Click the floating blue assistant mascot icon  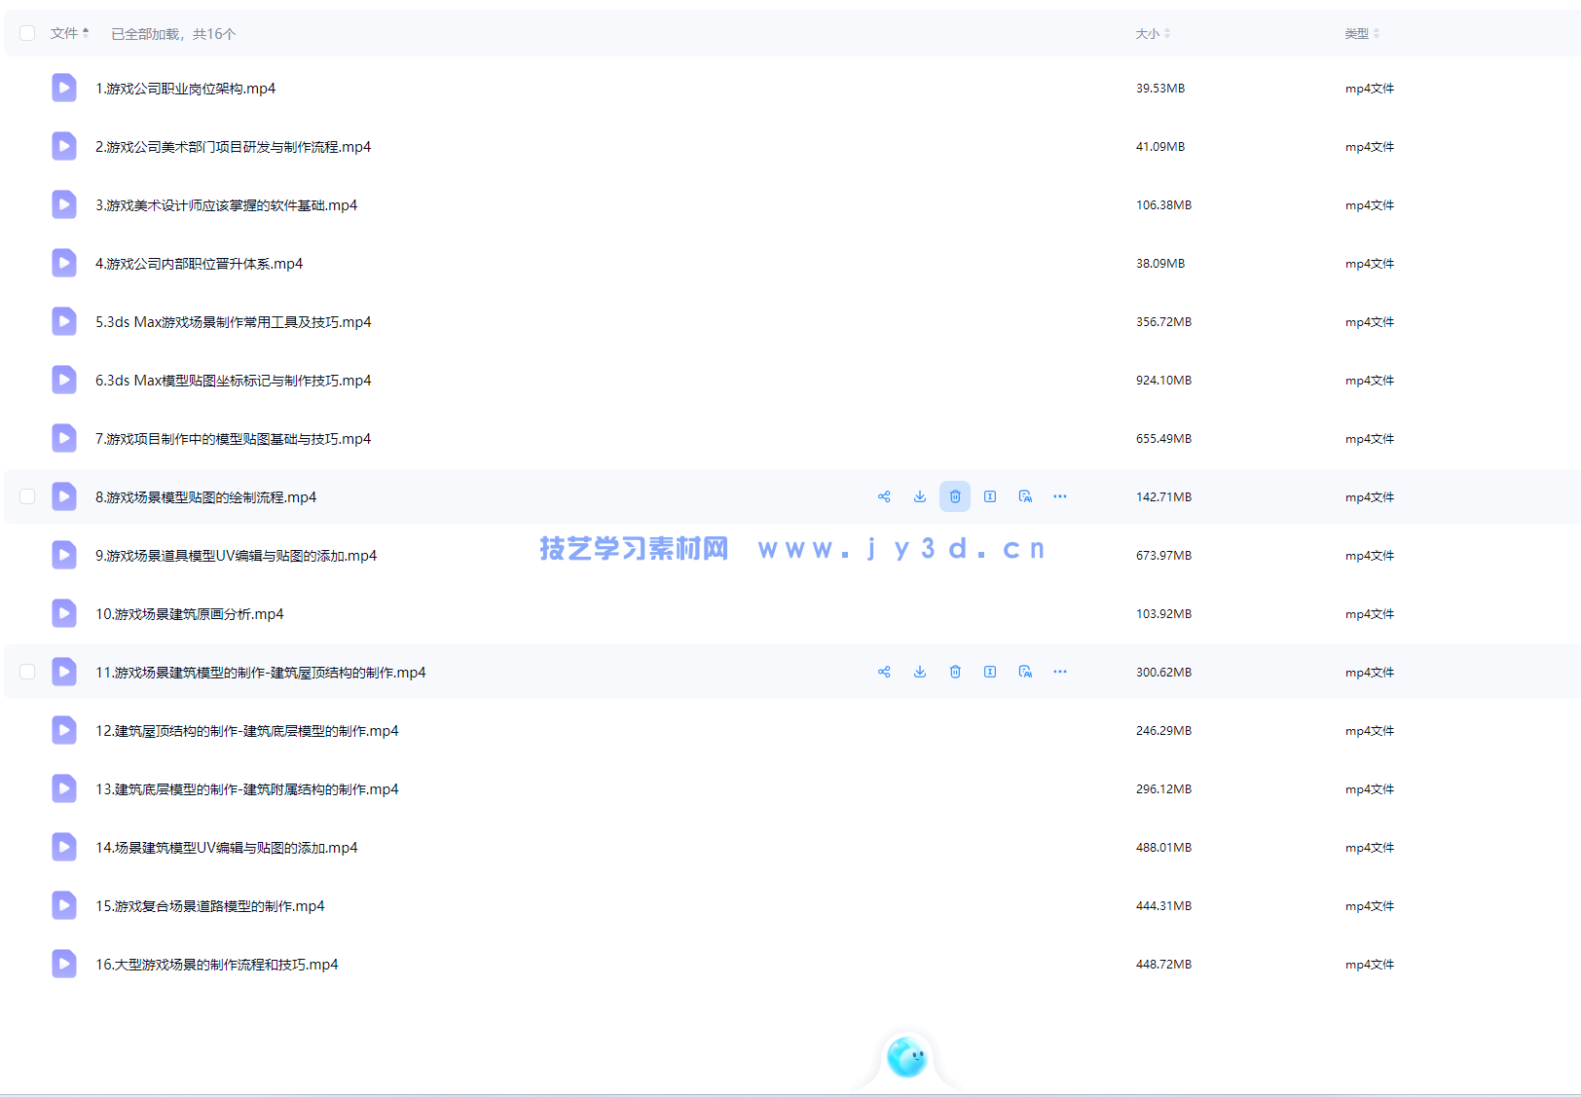(906, 1057)
